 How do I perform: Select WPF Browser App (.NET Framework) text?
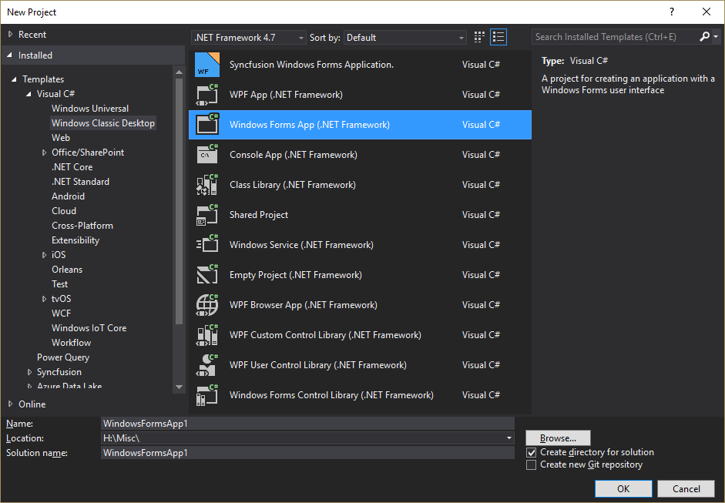coord(304,305)
